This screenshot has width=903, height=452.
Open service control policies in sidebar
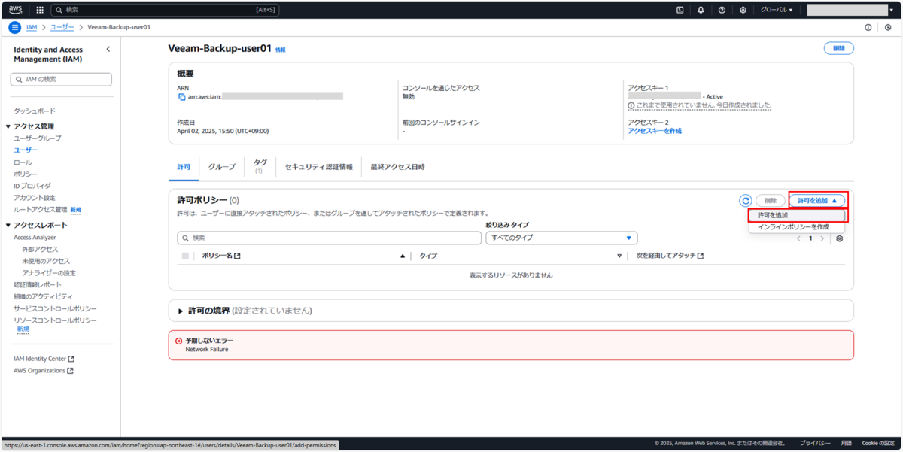pos(55,308)
